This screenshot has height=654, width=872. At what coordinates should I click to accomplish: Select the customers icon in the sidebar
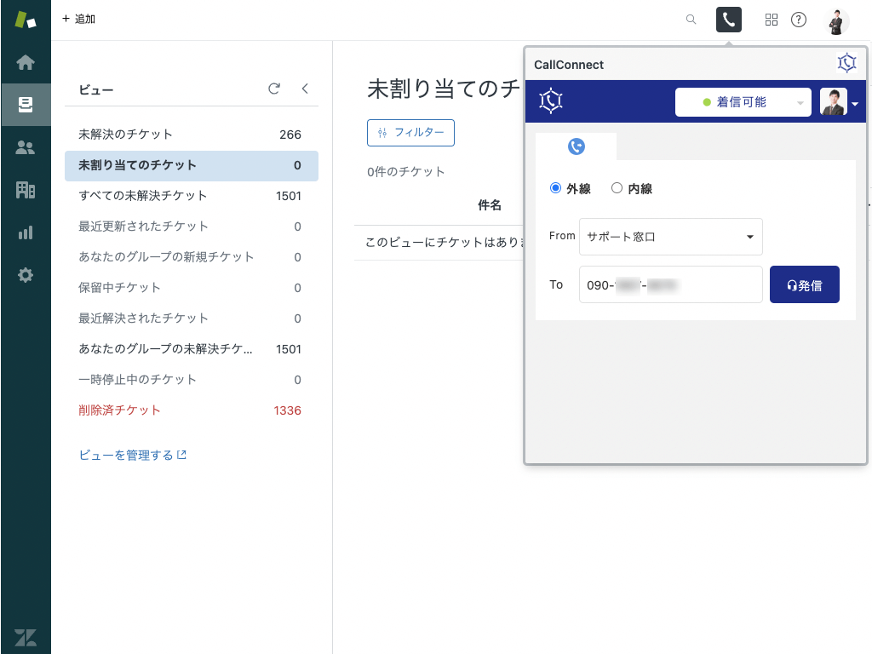coord(26,146)
